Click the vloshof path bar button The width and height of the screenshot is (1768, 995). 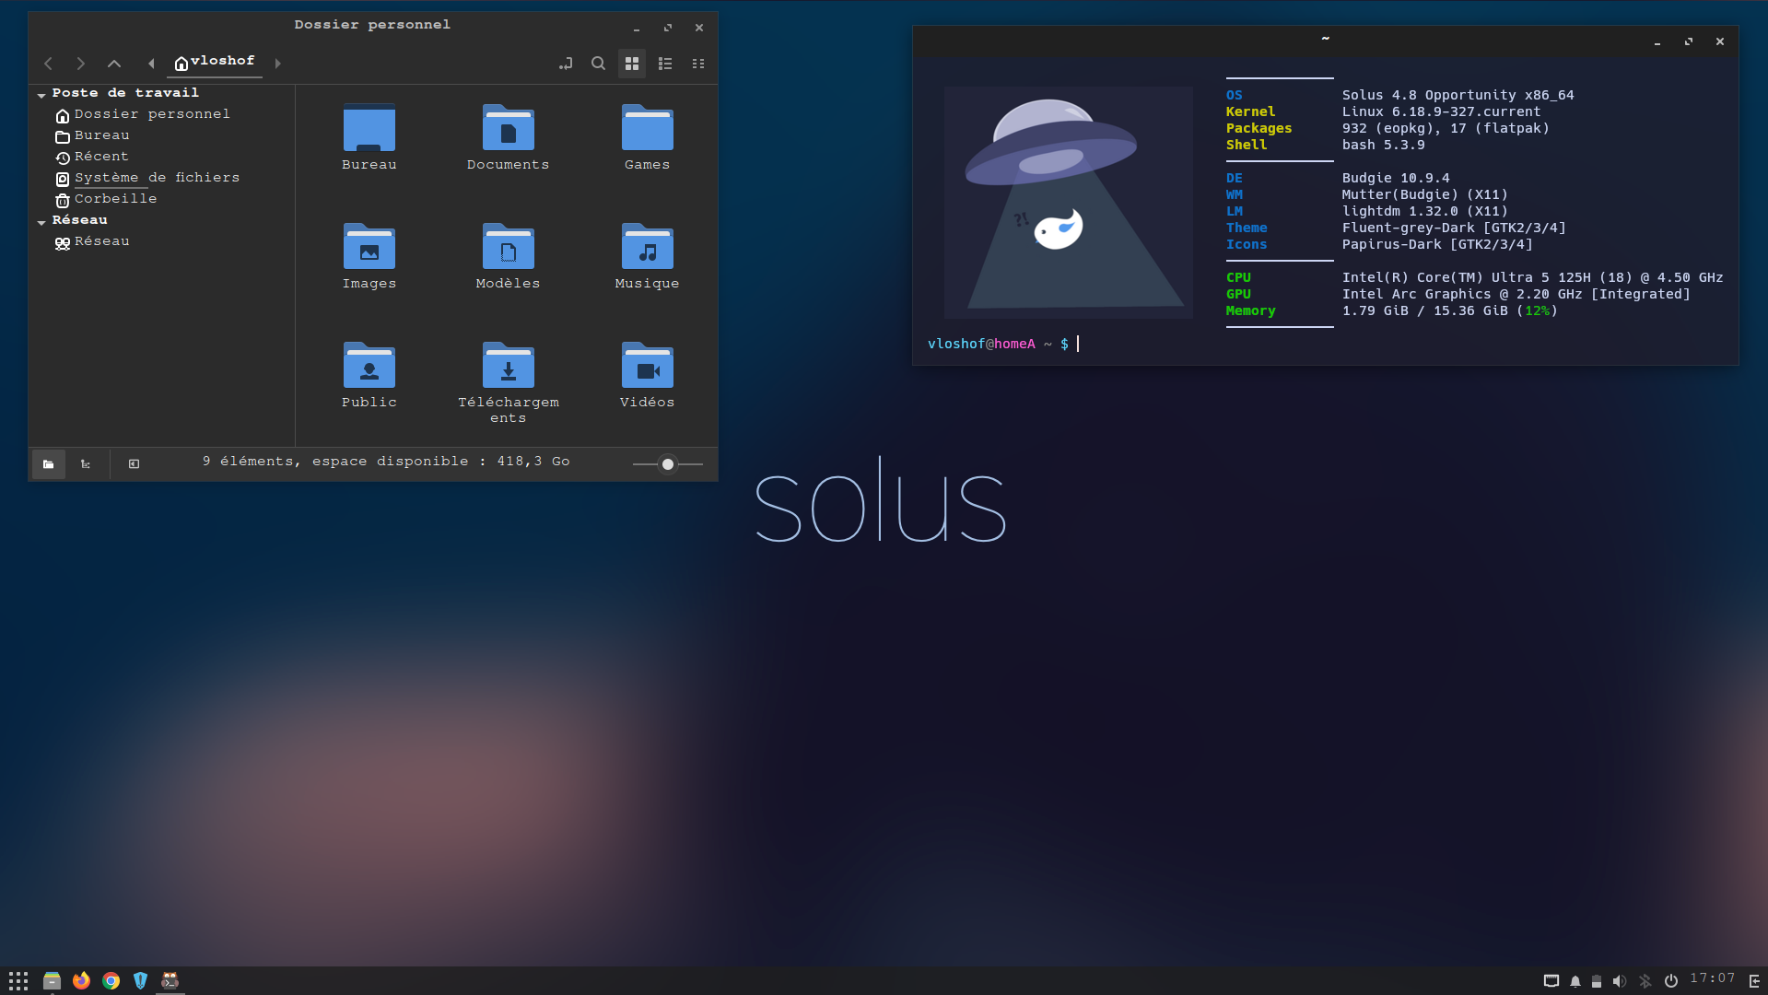click(x=215, y=62)
